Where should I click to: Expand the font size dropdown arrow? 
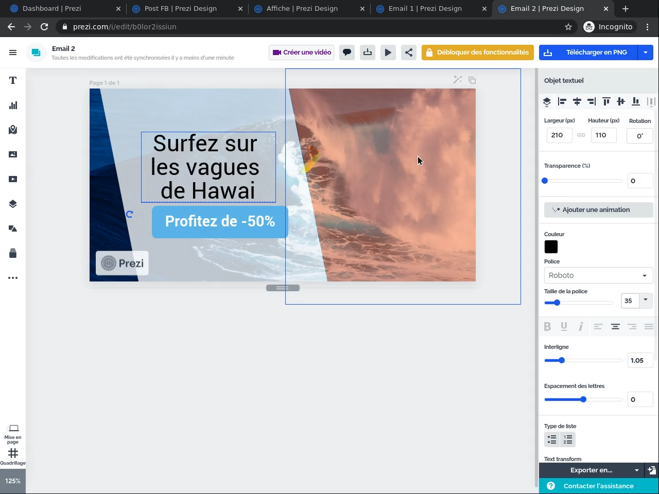[x=646, y=300]
